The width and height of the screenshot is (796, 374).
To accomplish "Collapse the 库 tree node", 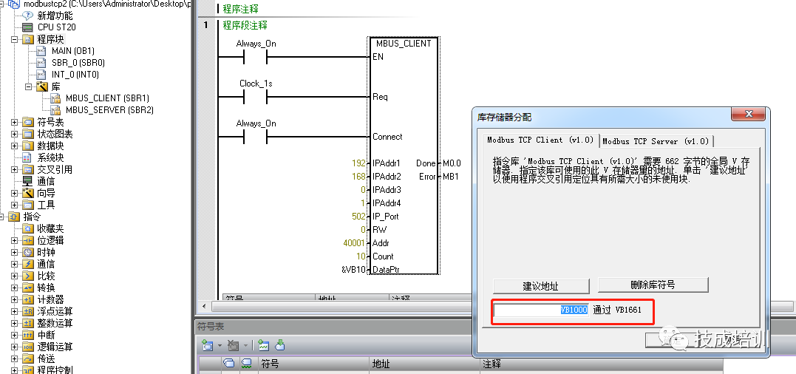I will [x=28, y=86].
